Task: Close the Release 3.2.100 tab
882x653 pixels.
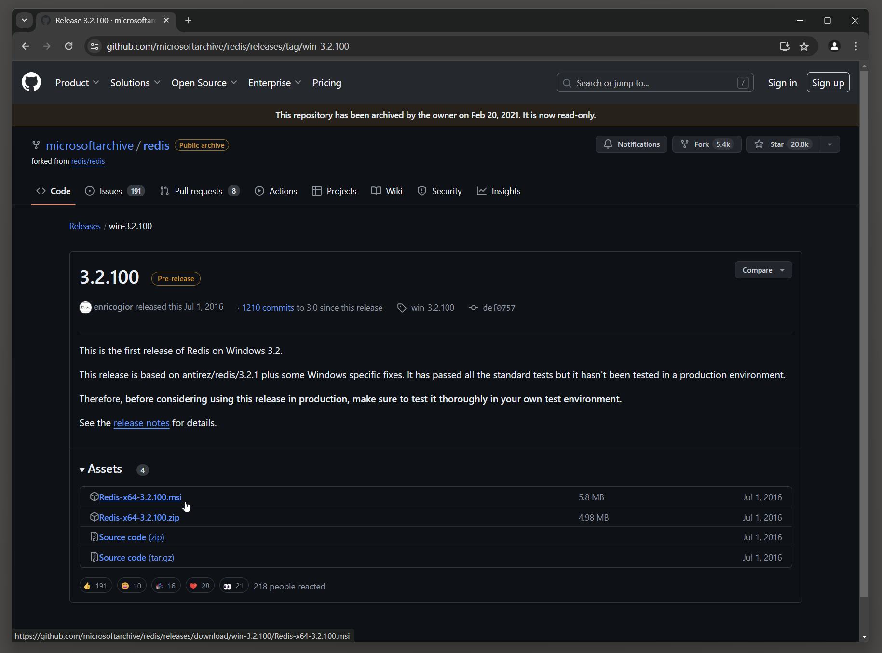Action: [166, 20]
